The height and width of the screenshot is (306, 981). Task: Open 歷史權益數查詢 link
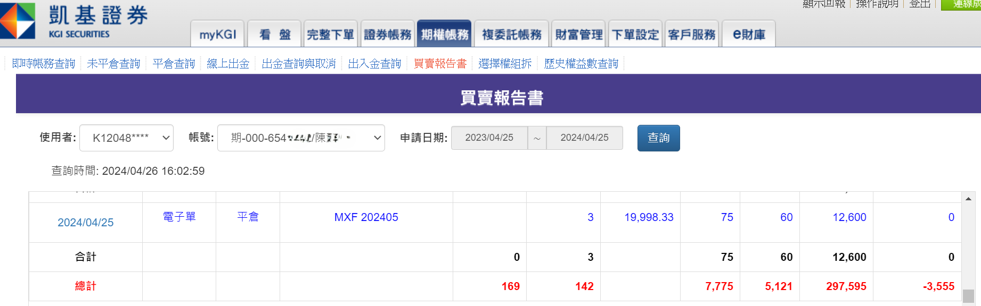(581, 64)
